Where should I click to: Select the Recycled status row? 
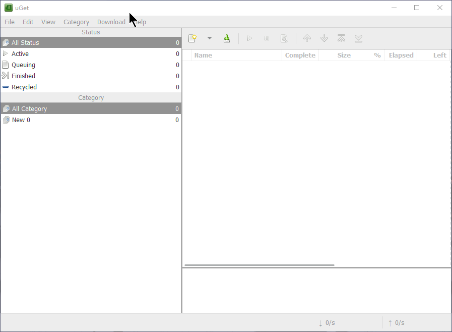(24, 87)
